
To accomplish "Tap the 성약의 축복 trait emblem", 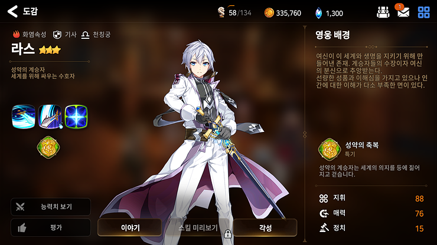I will (330, 150).
